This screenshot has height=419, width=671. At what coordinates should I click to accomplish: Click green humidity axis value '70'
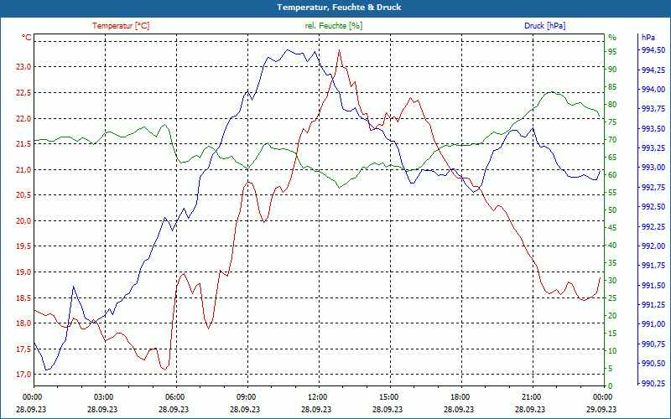[x=612, y=140]
